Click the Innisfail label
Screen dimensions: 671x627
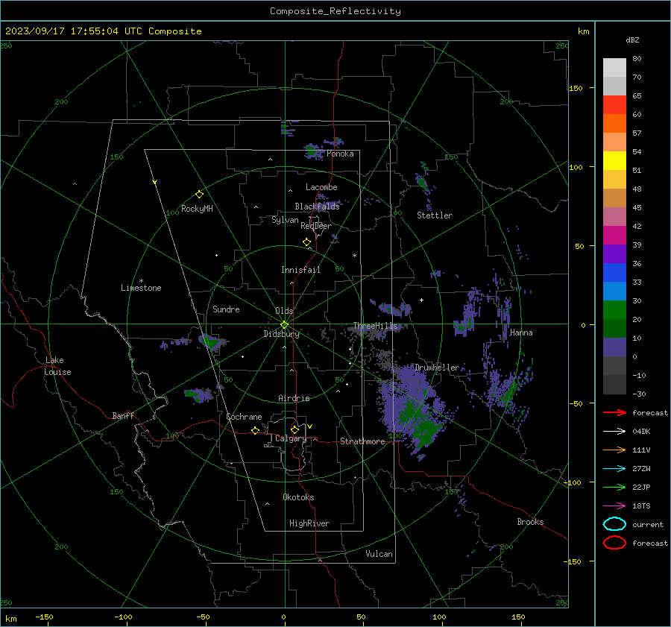[x=300, y=270]
